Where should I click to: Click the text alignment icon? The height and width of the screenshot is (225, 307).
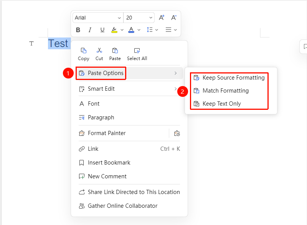168,30
